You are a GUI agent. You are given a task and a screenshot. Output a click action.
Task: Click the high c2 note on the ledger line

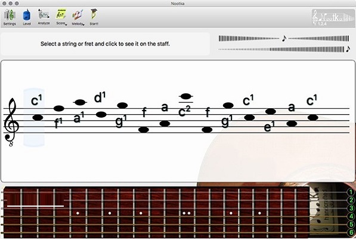point(185,96)
